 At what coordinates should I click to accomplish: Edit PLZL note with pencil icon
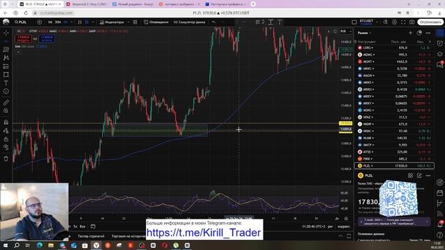(419, 176)
